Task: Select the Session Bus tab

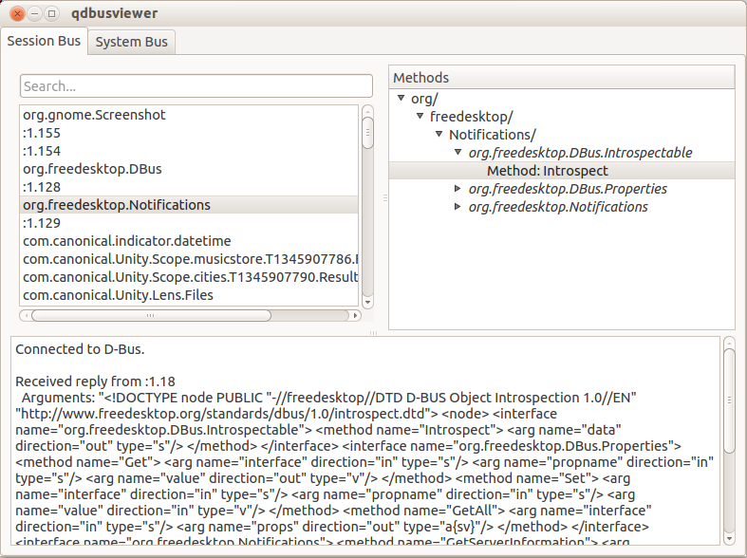Action: [44, 41]
